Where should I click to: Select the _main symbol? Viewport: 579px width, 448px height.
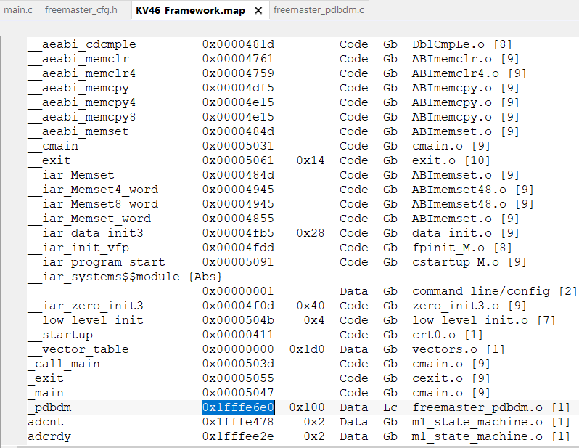pyautogui.click(x=46, y=393)
